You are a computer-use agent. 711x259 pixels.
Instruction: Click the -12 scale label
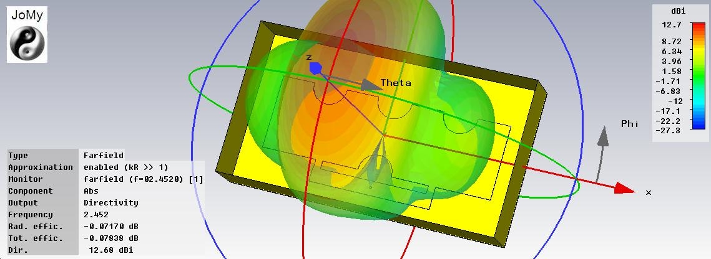coord(676,100)
